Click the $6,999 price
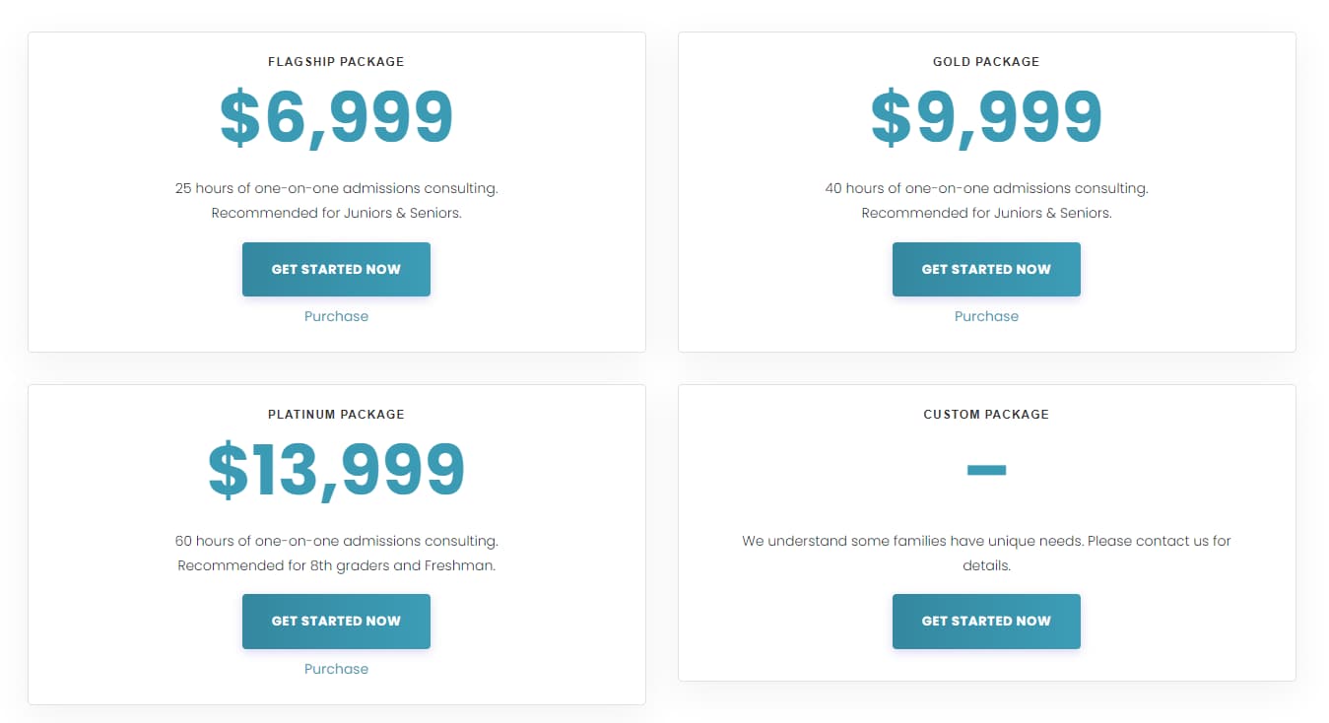 [x=336, y=118]
